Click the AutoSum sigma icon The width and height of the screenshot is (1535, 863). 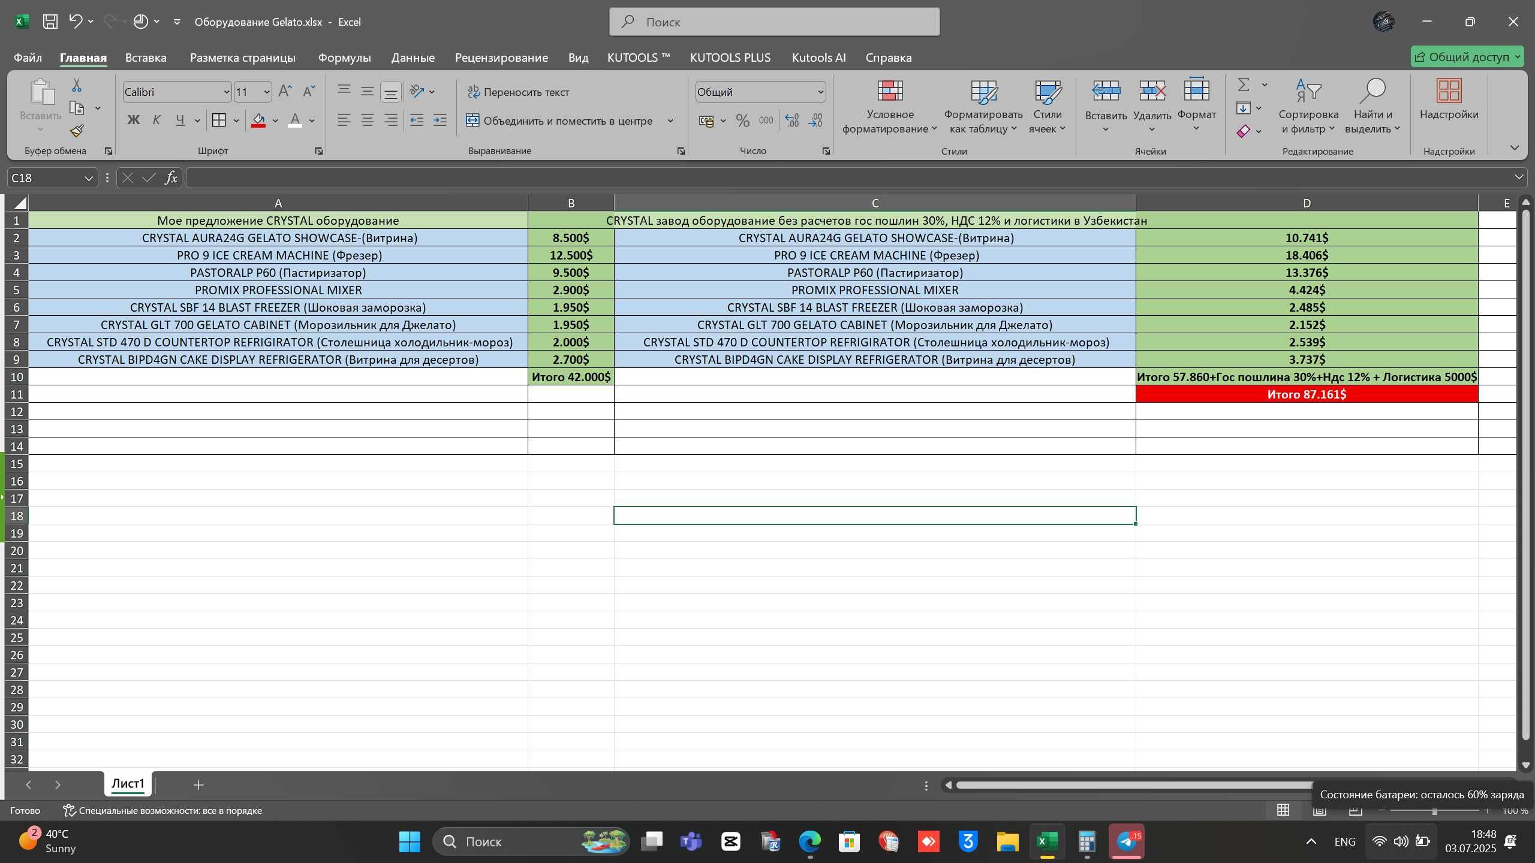pyautogui.click(x=1244, y=85)
